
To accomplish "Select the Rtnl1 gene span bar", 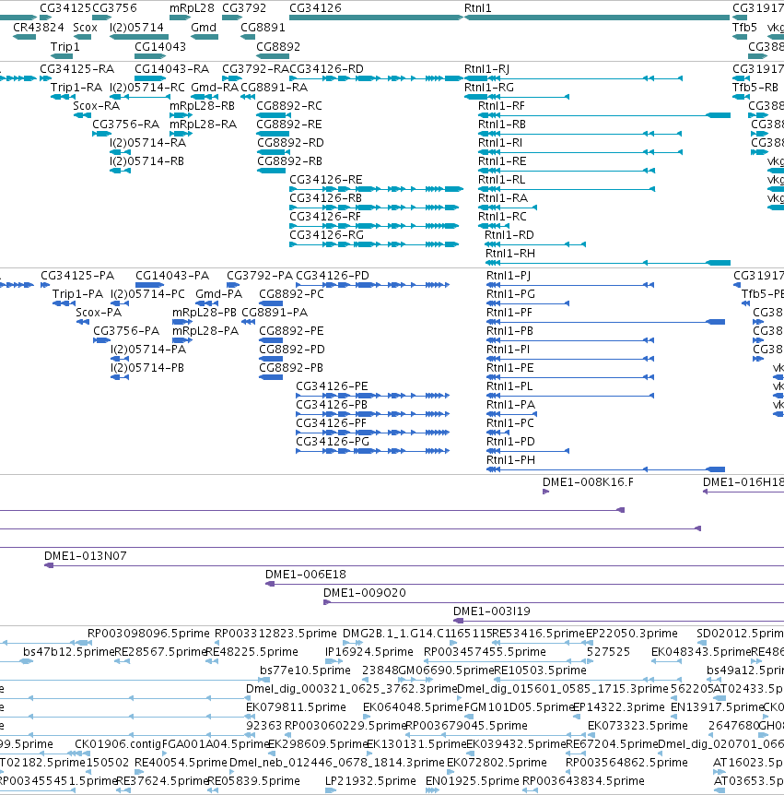I will [597, 18].
